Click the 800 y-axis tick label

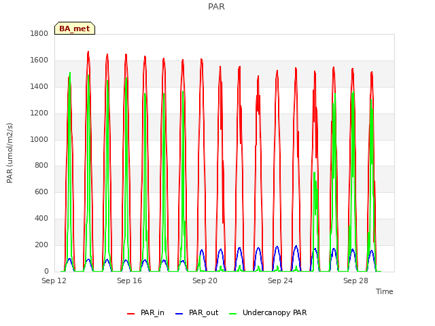click(41, 166)
